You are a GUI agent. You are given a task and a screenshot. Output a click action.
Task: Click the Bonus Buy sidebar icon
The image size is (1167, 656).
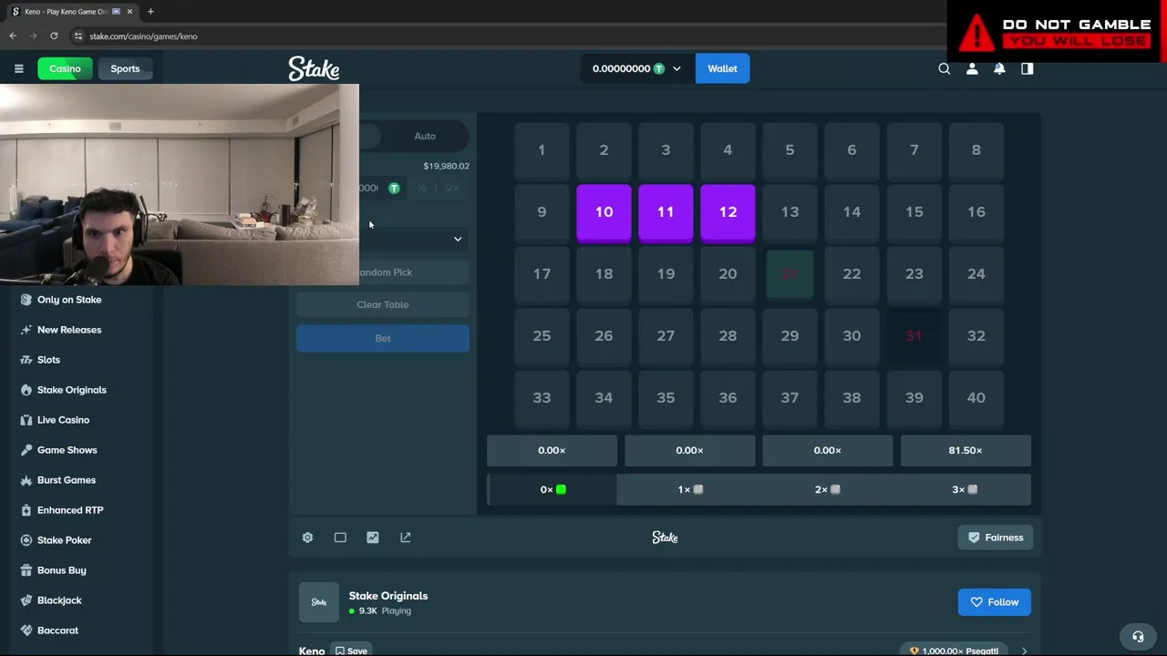pyautogui.click(x=26, y=570)
